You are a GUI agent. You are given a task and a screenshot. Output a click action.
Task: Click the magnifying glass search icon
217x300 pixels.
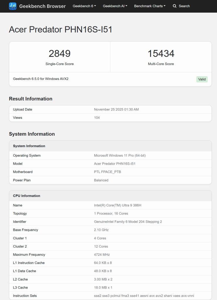(174, 6)
